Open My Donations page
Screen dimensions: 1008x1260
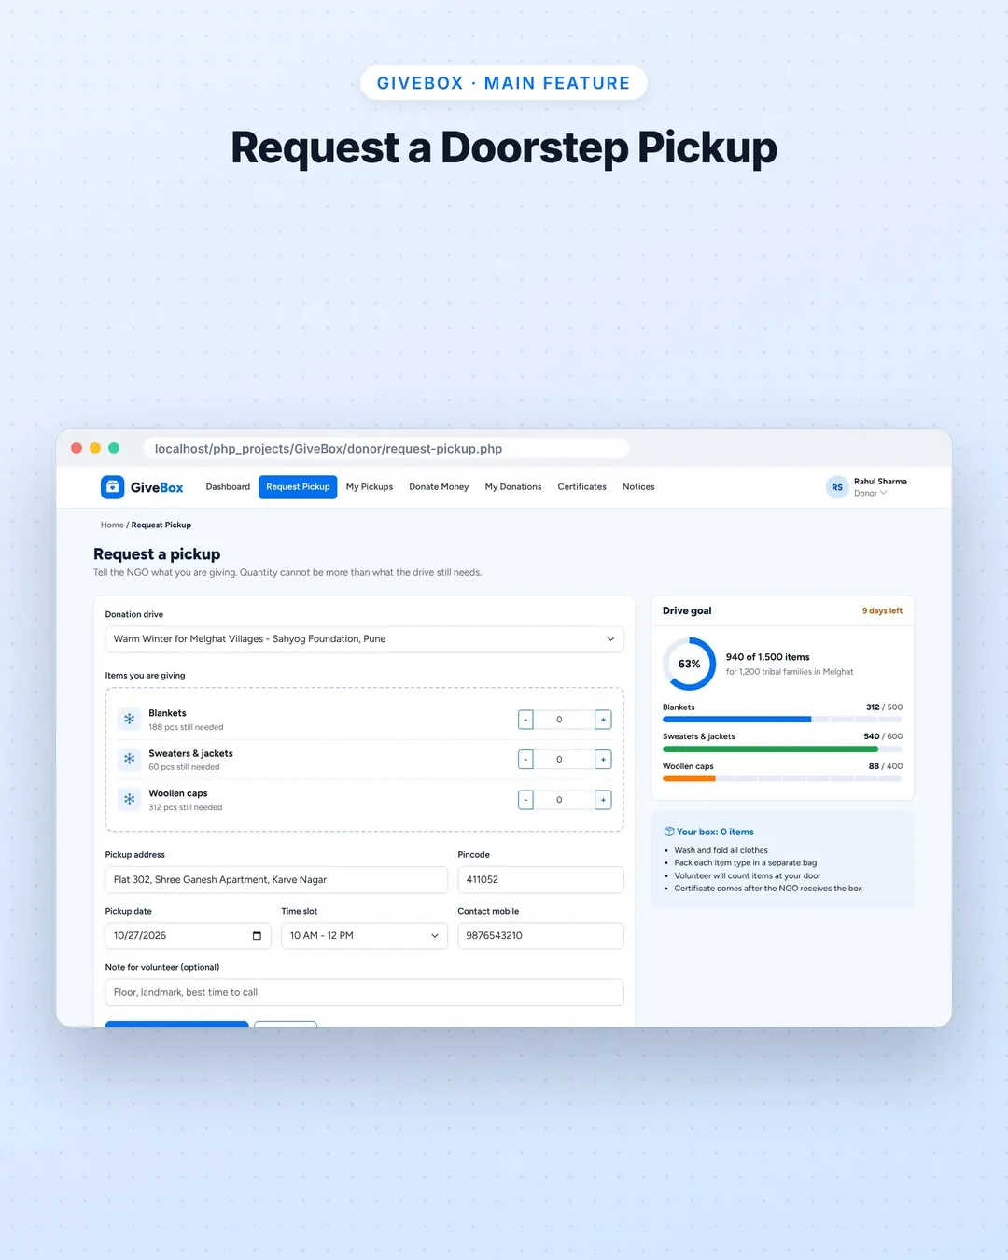point(513,487)
